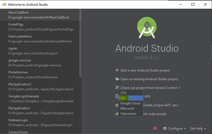Click the Android icon in the title bar
This screenshot has width=212, height=134.
coord(4,4)
